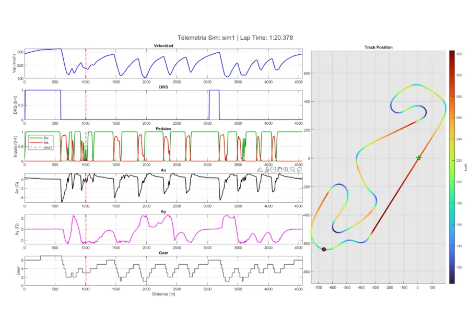
Task: Click the export axes icon in the toolbar
Action: tap(260, 170)
